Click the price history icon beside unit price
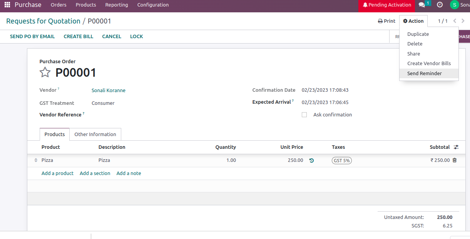Screen dimensions: 470x239 pos(311,160)
